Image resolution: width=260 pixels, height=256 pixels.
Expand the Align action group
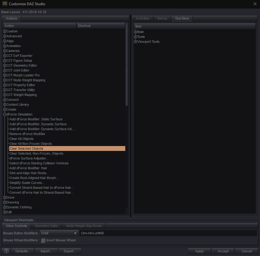5,41
